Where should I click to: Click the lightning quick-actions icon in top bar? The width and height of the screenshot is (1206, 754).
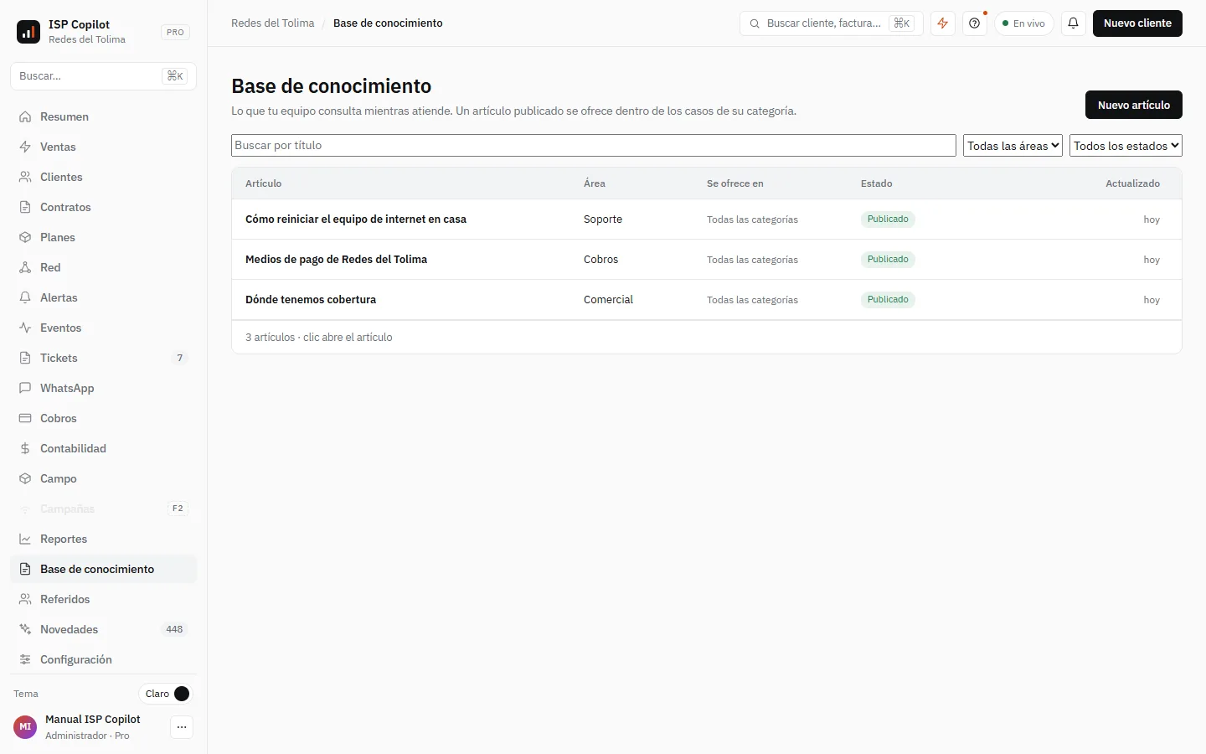pos(943,23)
